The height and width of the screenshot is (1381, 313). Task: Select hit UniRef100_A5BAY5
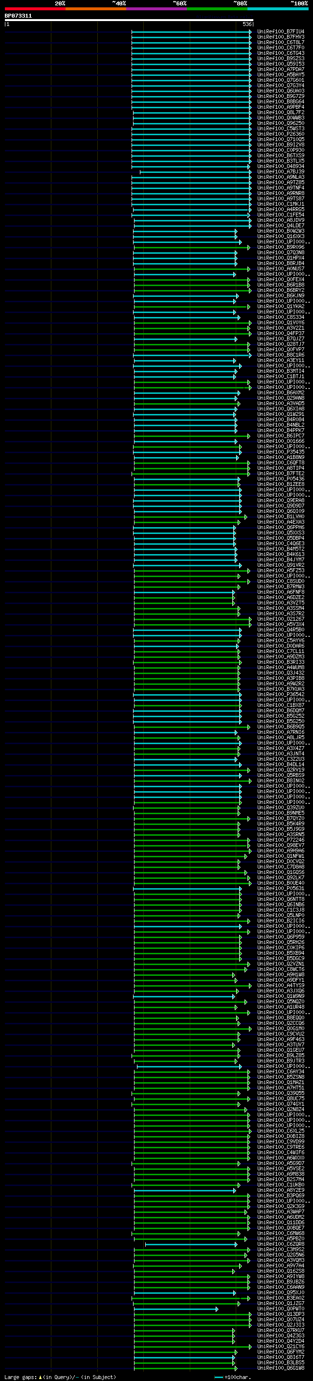[280, 74]
